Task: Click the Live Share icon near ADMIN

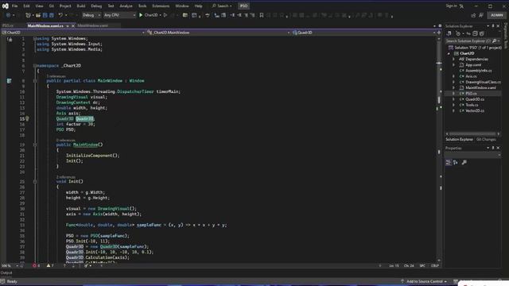Action: pos(473,15)
